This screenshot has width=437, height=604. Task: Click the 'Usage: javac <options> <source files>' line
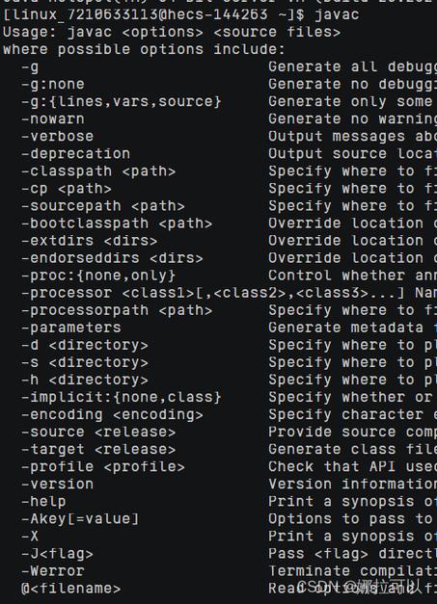point(172,32)
